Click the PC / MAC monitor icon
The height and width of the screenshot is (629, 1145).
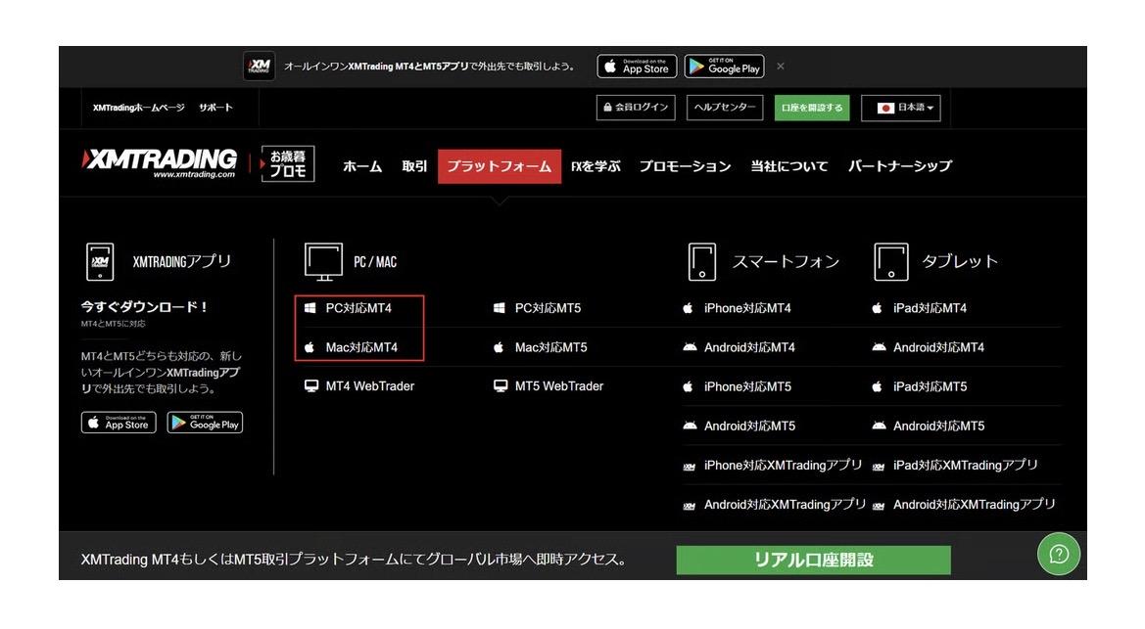point(323,261)
